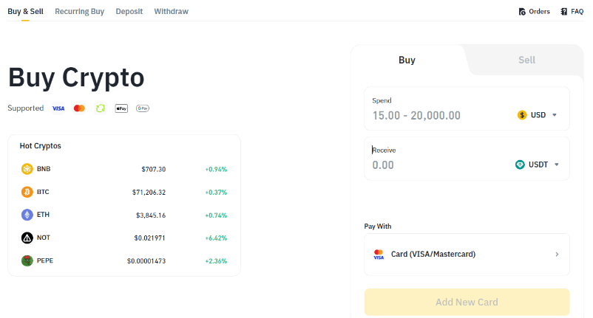Click the ETH coin icon

(27, 215)
